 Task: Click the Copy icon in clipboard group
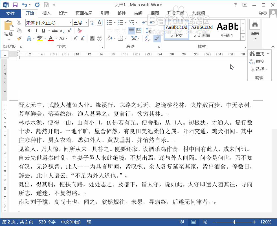coord(19,31)
